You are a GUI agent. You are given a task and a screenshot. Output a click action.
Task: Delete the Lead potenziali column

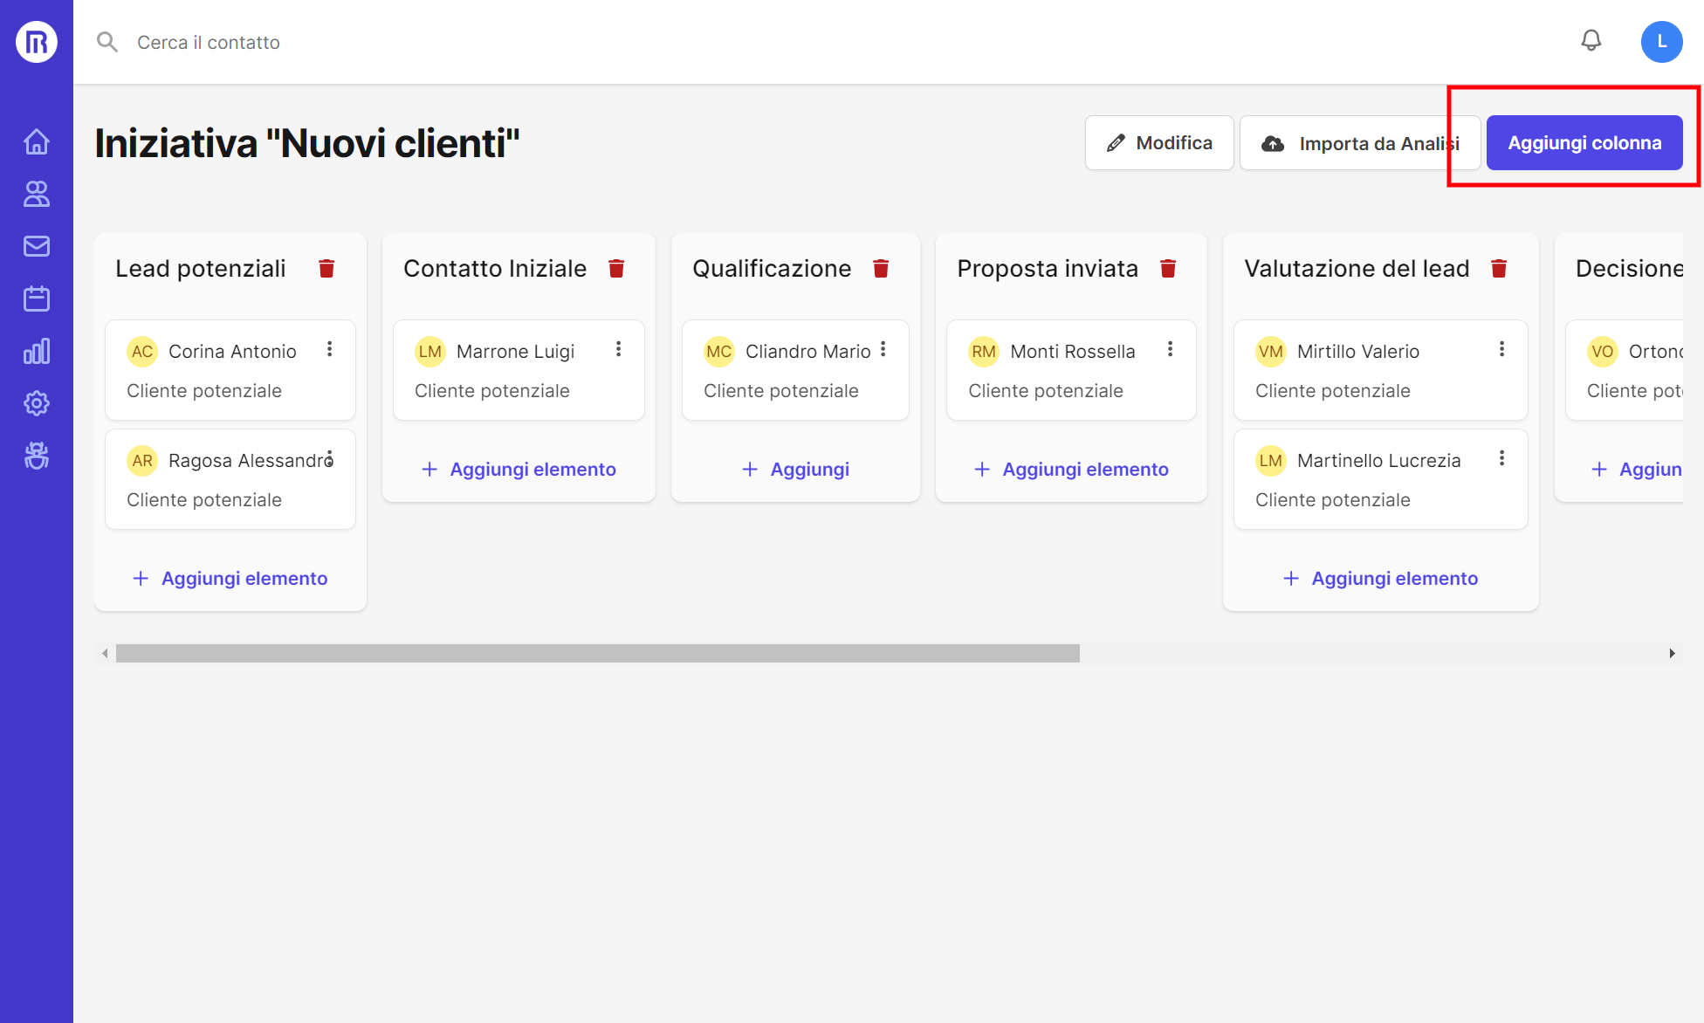(326, 269)
